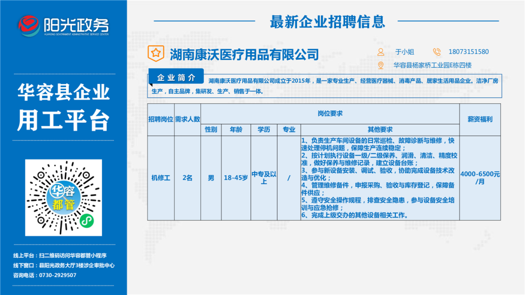Viewport: 525px width, 295px height.
Task: Click the 线上平台 mini-program instruction line
Action: pyautogui.click(x=60, y=256)
